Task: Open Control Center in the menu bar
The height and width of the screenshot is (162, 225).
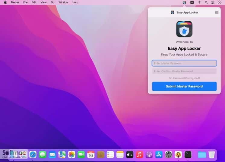Action: coord(213,2)
